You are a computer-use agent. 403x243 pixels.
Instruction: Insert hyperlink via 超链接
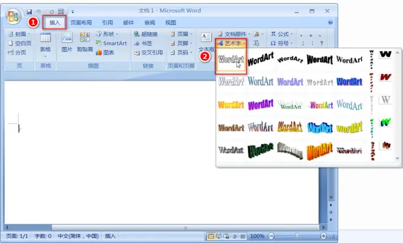[x=146, y=34]
